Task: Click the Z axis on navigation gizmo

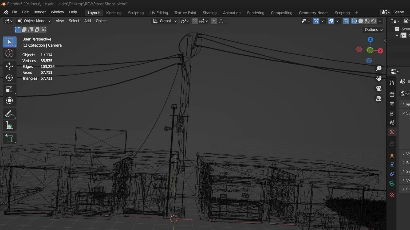Action: (x=370, y=39)
